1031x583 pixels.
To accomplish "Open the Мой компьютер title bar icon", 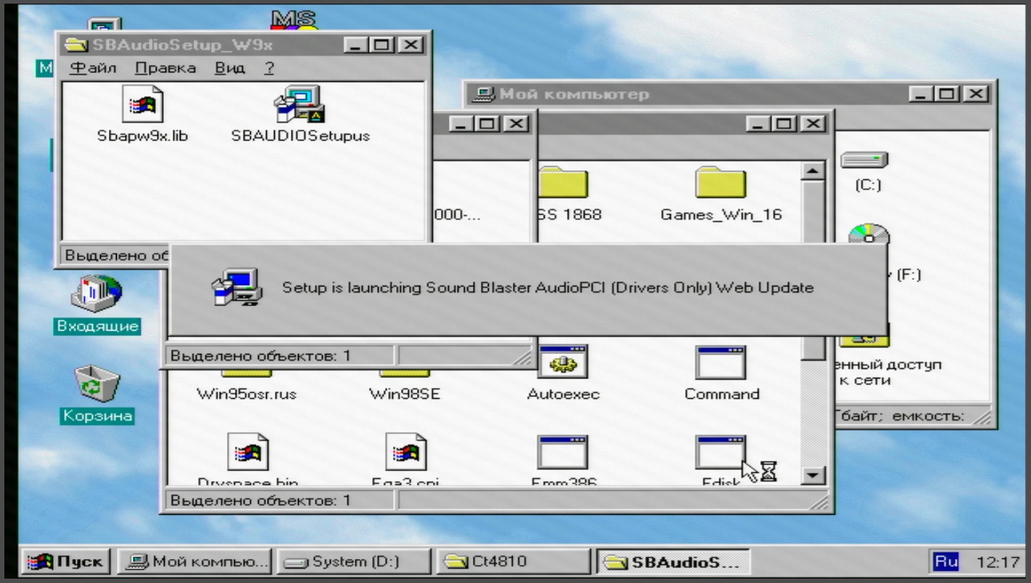I will pyautogui.click(x=484, y=94).
